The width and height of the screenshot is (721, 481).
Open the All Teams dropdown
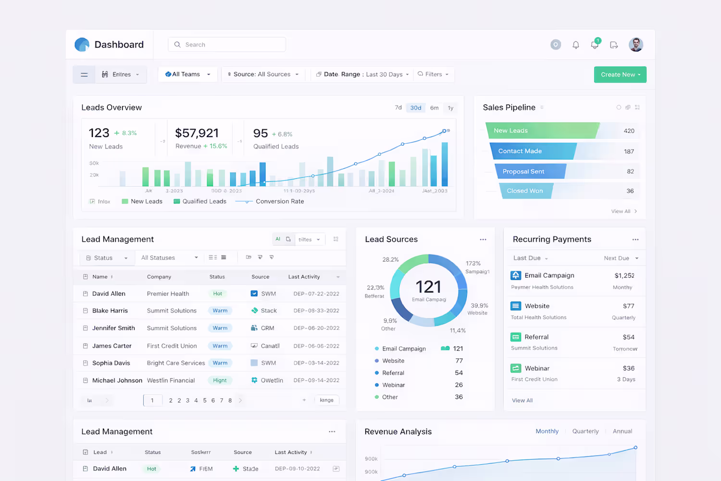188,75
